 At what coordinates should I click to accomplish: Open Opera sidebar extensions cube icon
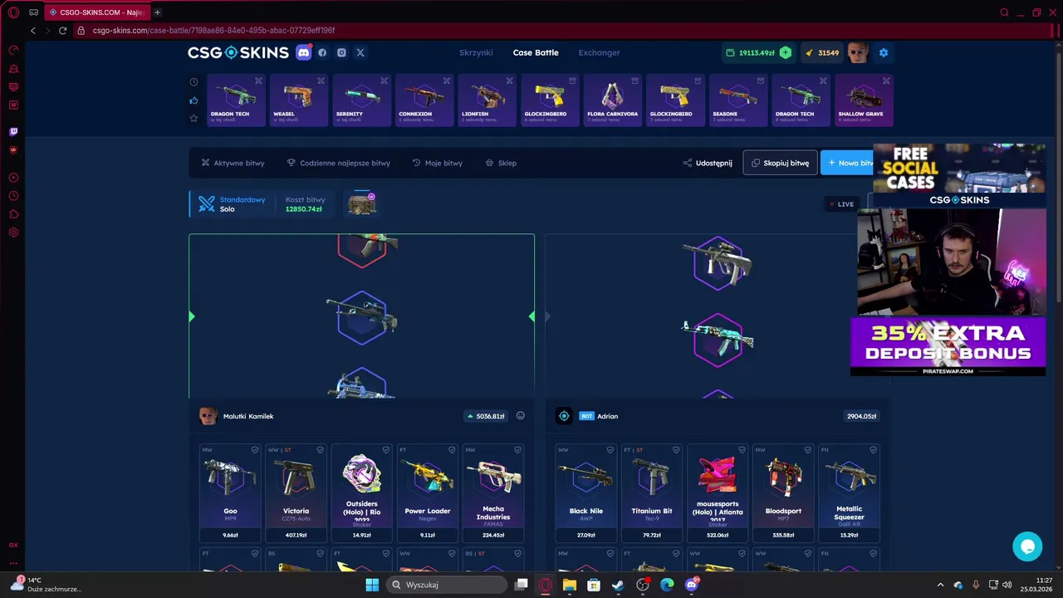click(13, 214)
